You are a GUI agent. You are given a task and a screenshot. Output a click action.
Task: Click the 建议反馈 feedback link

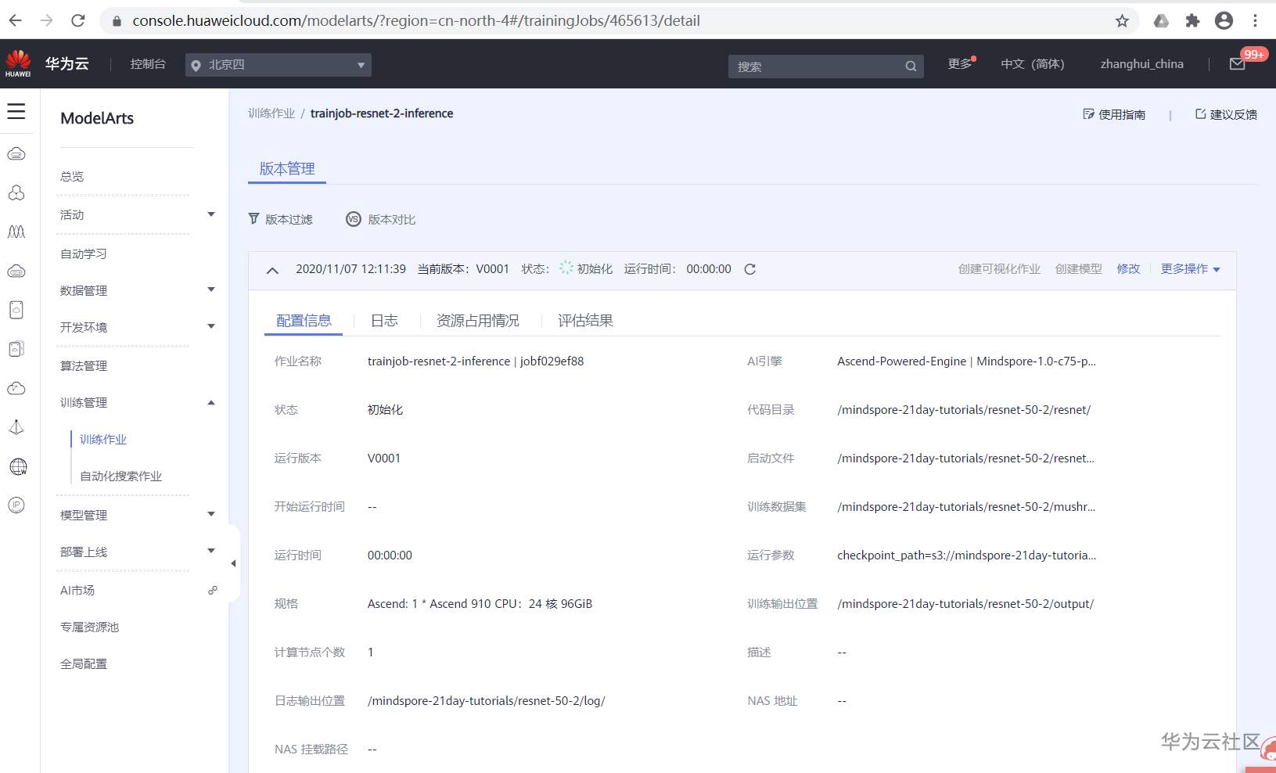[1226, 114]
